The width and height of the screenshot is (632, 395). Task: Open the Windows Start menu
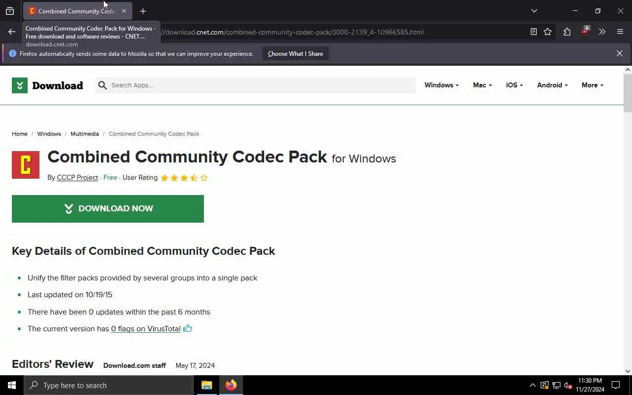coord(12,385)
